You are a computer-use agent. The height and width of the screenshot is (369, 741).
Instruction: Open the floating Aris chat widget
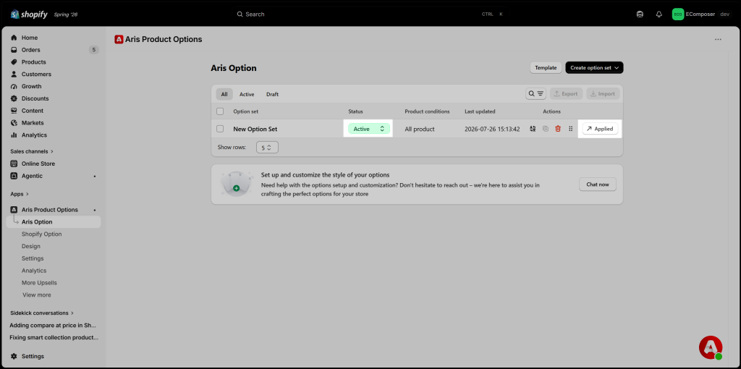(711, 348)
